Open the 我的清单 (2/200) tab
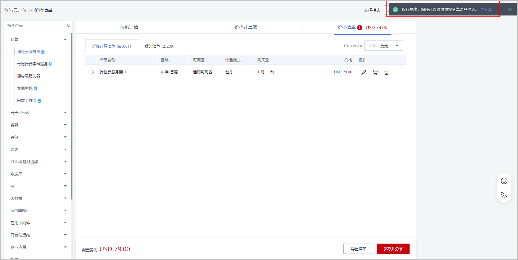This screenshot has height=260, width=518. click(x=159, y=46)
